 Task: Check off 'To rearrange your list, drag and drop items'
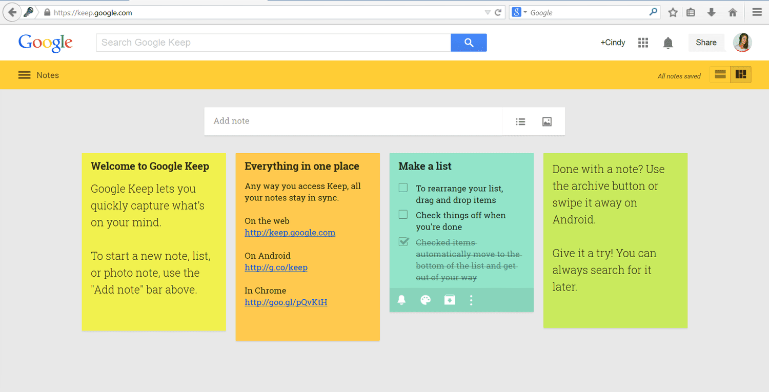tap(403, 188)
